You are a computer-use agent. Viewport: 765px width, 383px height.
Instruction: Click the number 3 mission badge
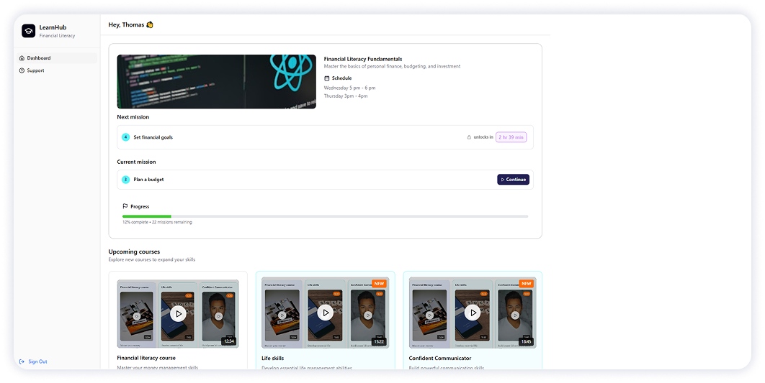125,180
